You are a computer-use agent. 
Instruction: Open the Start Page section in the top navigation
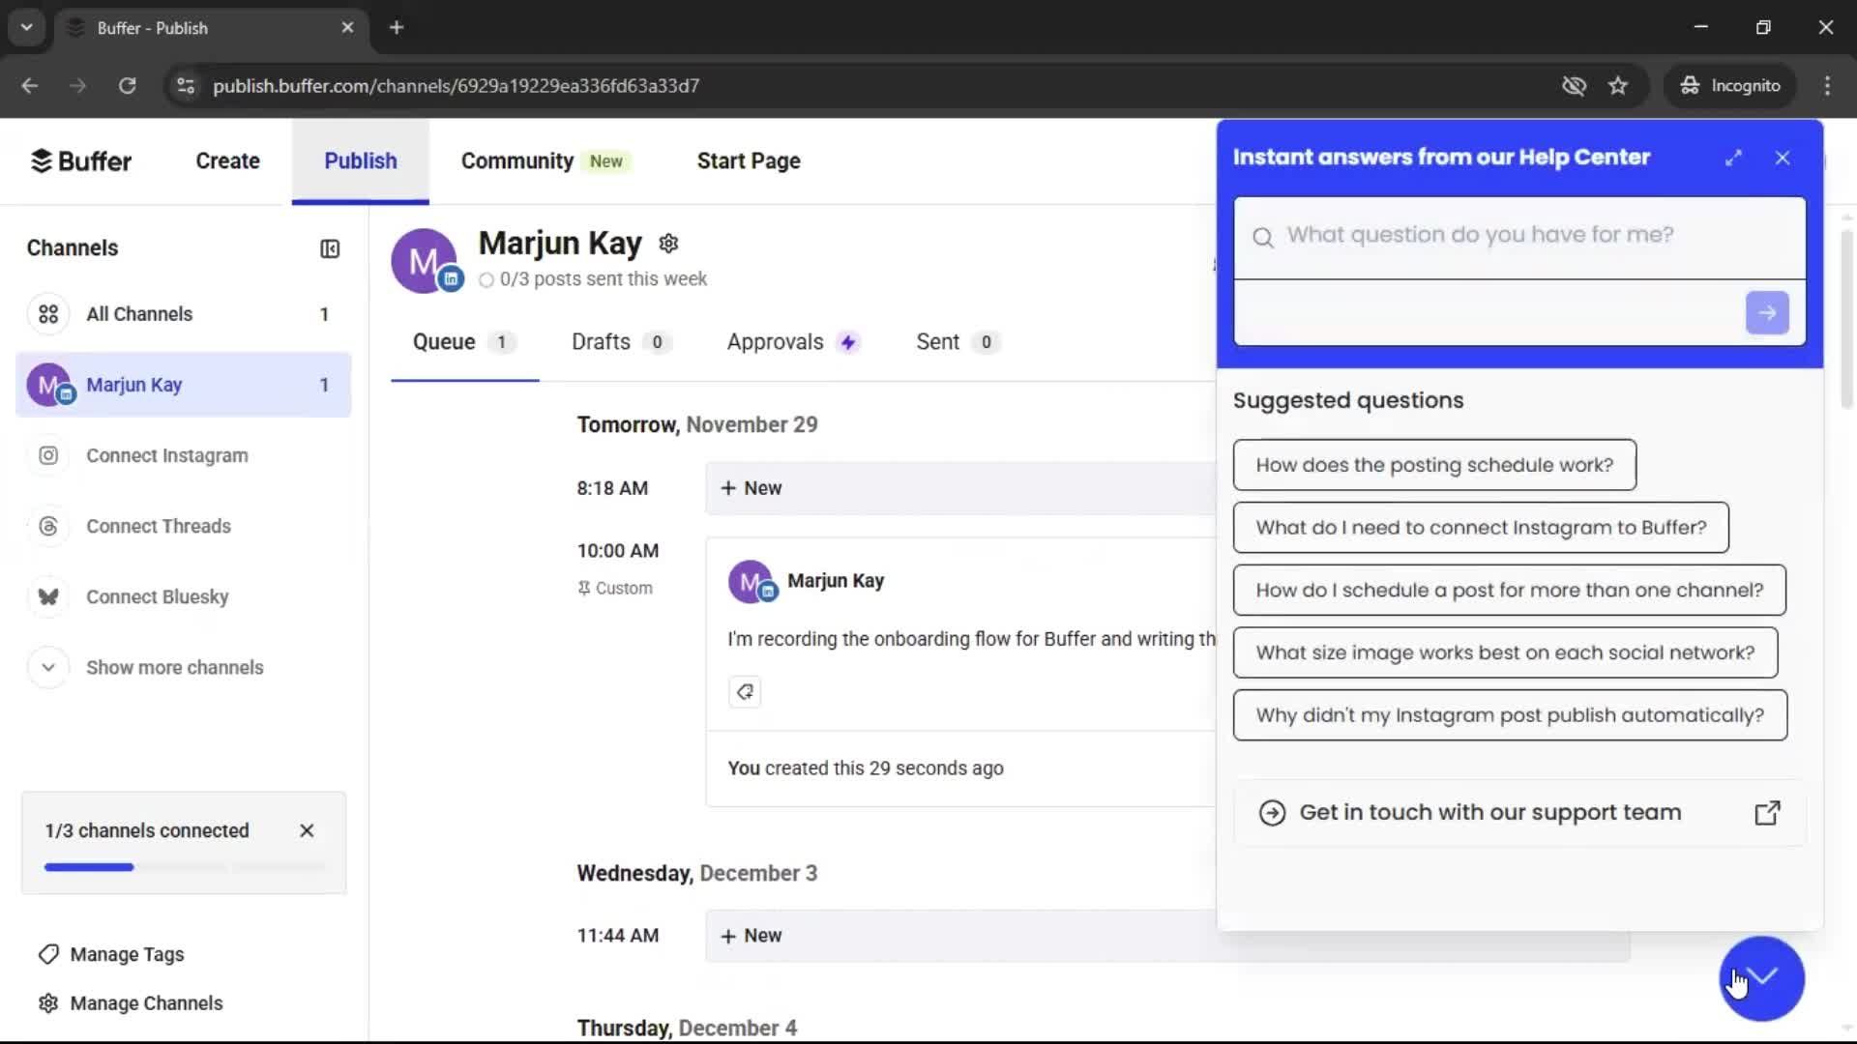click(748, 160)
